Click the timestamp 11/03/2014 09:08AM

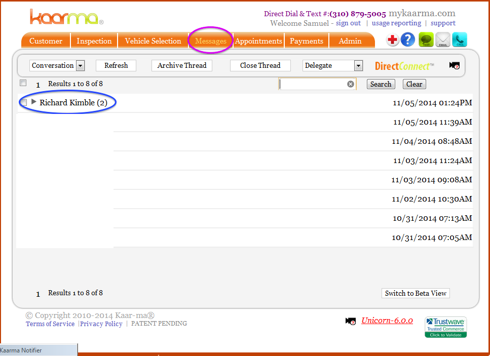[432, 180]
